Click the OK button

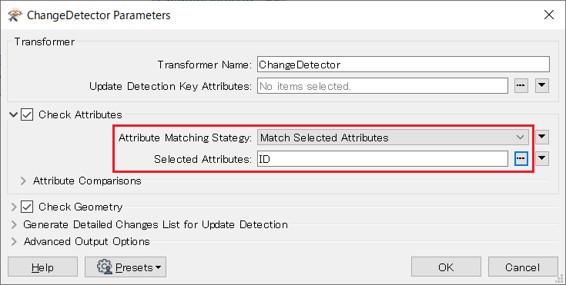point(446,267)
